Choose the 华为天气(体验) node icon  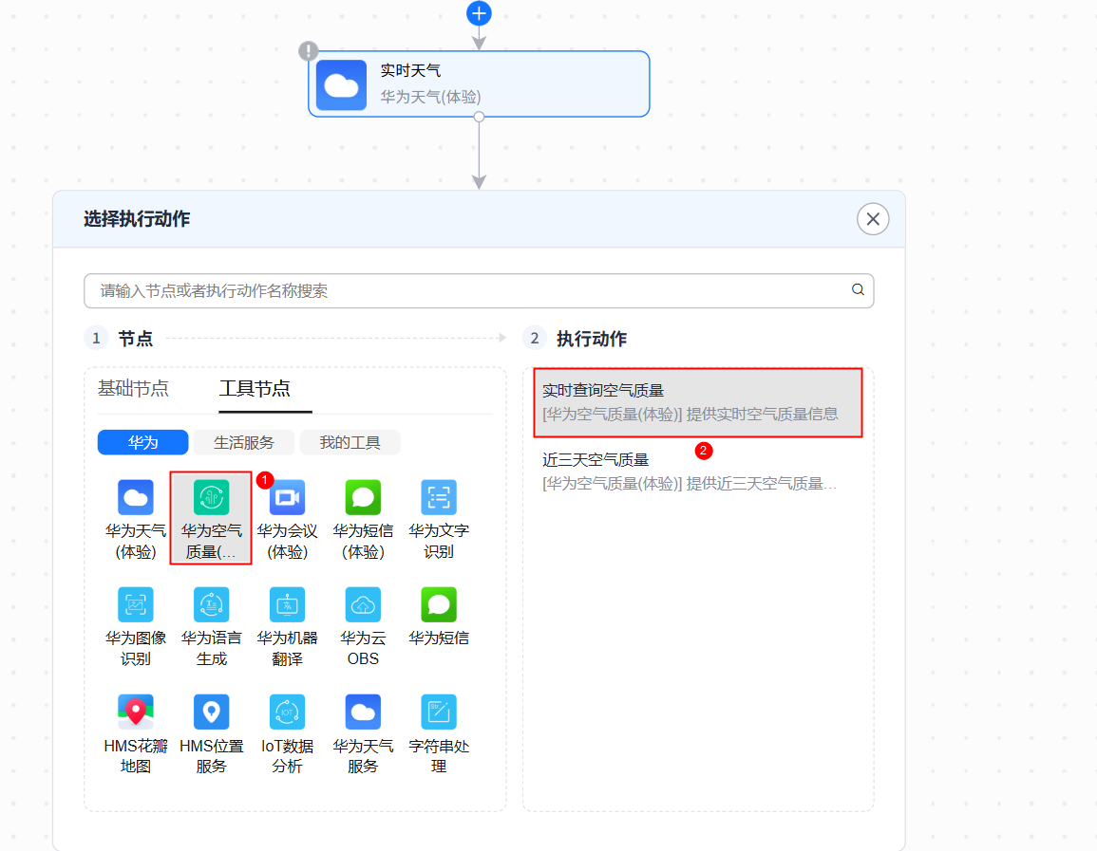click(x=136, y=497)
